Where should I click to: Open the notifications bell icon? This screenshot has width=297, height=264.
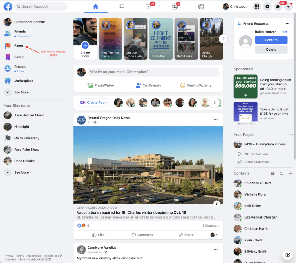[x=278, y=7]
